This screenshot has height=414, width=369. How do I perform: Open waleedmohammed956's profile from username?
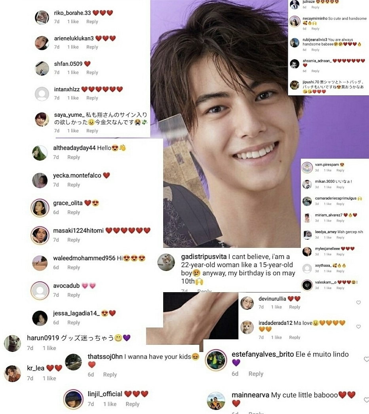pos(84,258)
